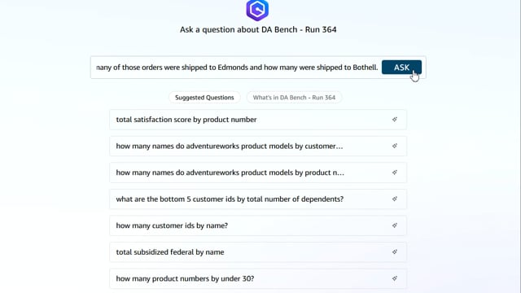Viewport: 521px width, 293px height.
Task: Click sparkle icon beside models by product question
Action: coord(394,173)
